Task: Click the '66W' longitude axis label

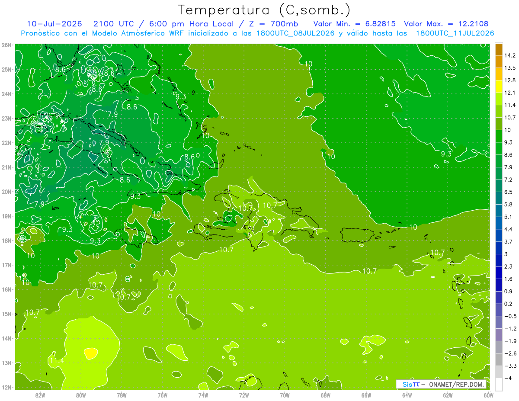Action: pyautogui.click(x=366, y=395)
